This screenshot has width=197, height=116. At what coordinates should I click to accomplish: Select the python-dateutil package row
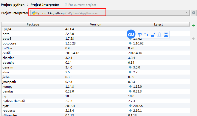pos(96,101)
